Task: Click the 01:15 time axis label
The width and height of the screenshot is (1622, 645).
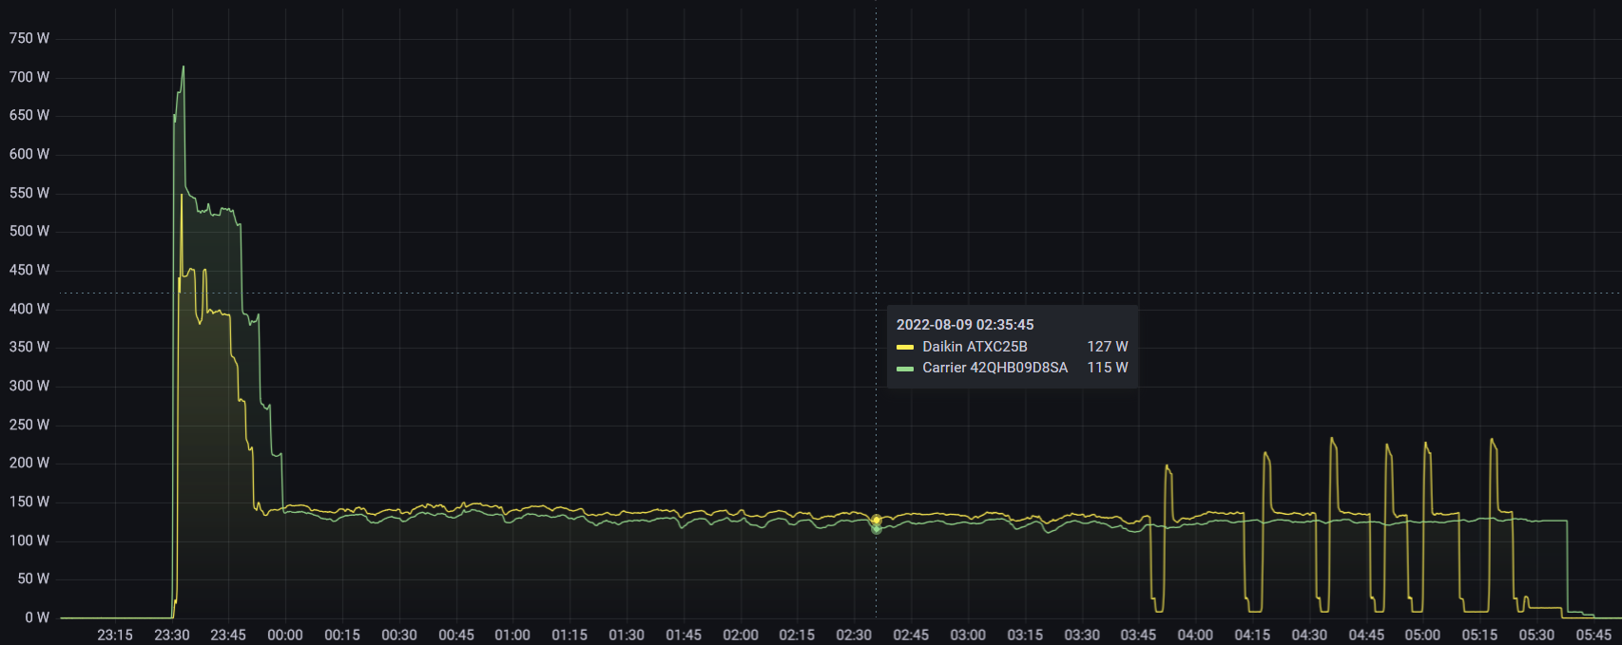Action: pyautogui.click(x=570, y=635)
